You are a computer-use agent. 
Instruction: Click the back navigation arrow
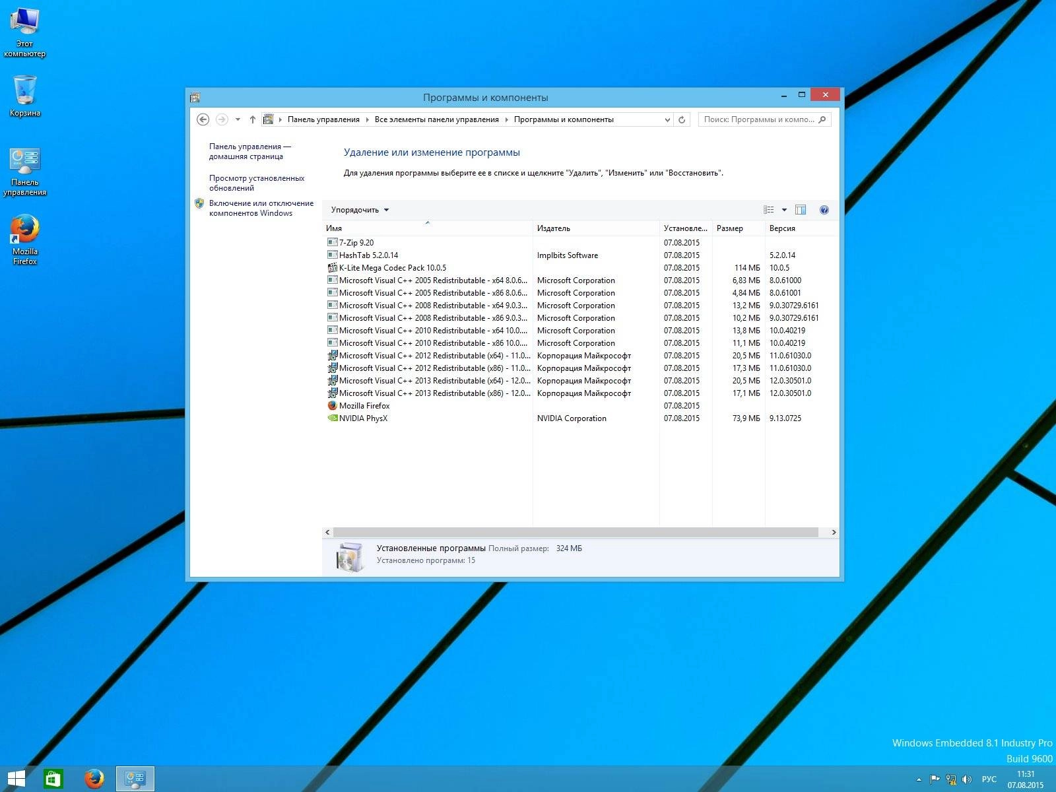(x=203, y=119)
